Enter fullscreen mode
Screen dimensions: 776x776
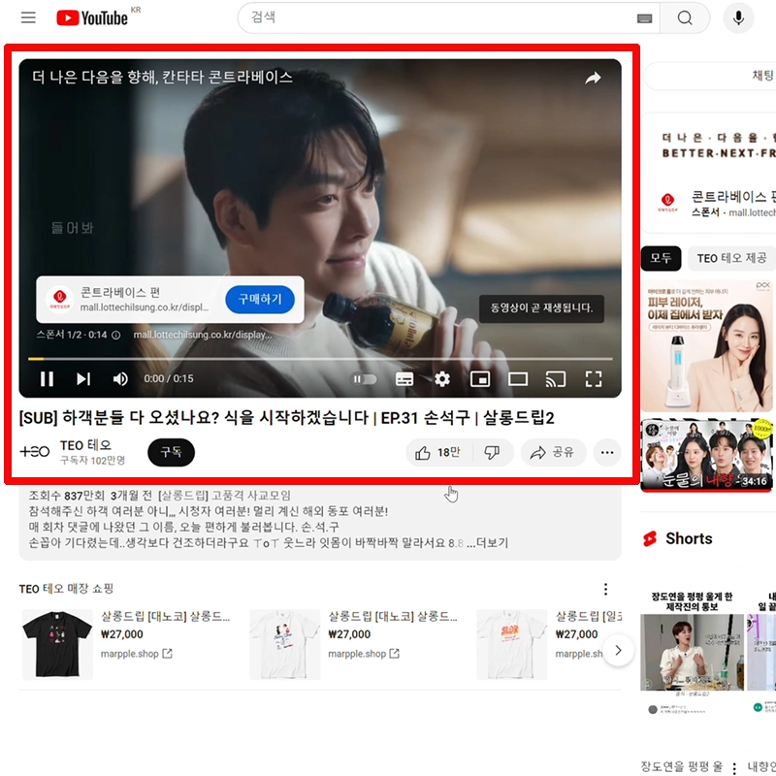point(594,379)
